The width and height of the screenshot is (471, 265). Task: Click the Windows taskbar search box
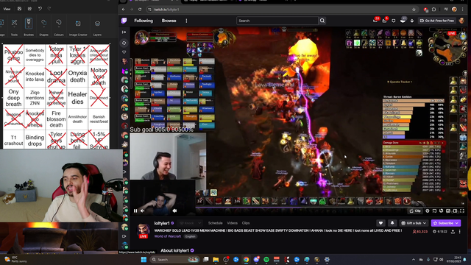[x=175, y=259]
